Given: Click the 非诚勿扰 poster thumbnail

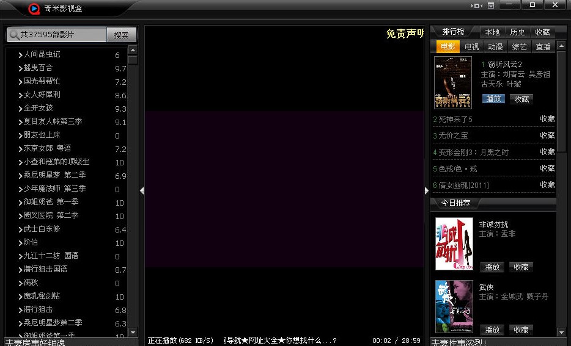Looking at the screenshot, I should (454, 243).
